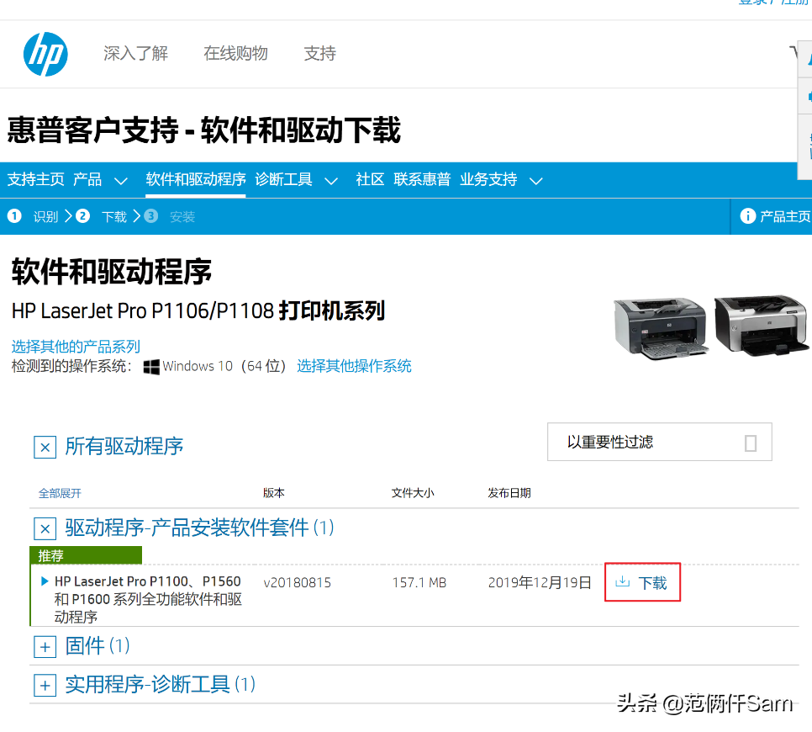812x732 pixels.
Task: Collapse 驱动程序-产品安装软件套件 section
Action: click(x=45, y=528)
